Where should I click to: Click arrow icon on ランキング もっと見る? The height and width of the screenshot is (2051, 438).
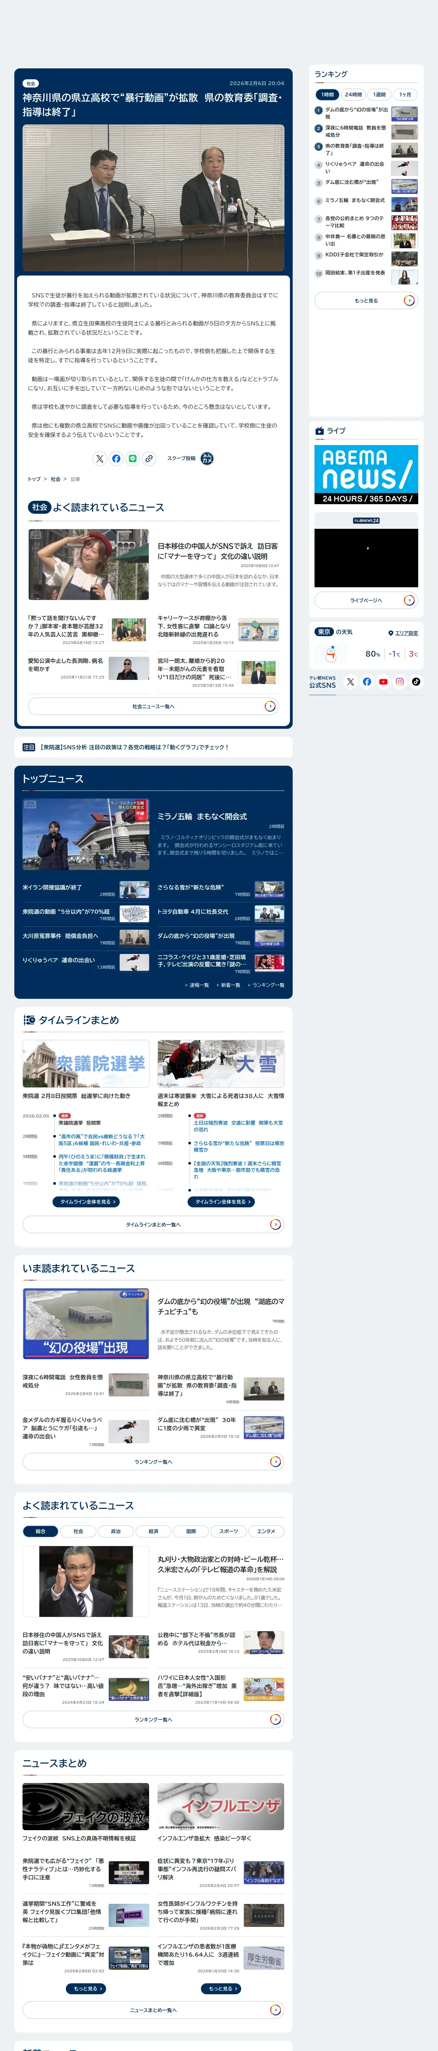coord(409,300)
